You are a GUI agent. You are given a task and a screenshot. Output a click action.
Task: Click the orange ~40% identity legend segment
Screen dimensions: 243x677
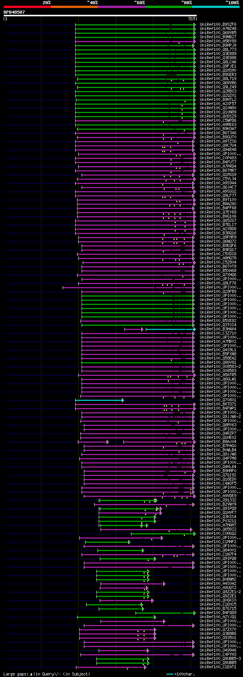(x=74, y=7)
